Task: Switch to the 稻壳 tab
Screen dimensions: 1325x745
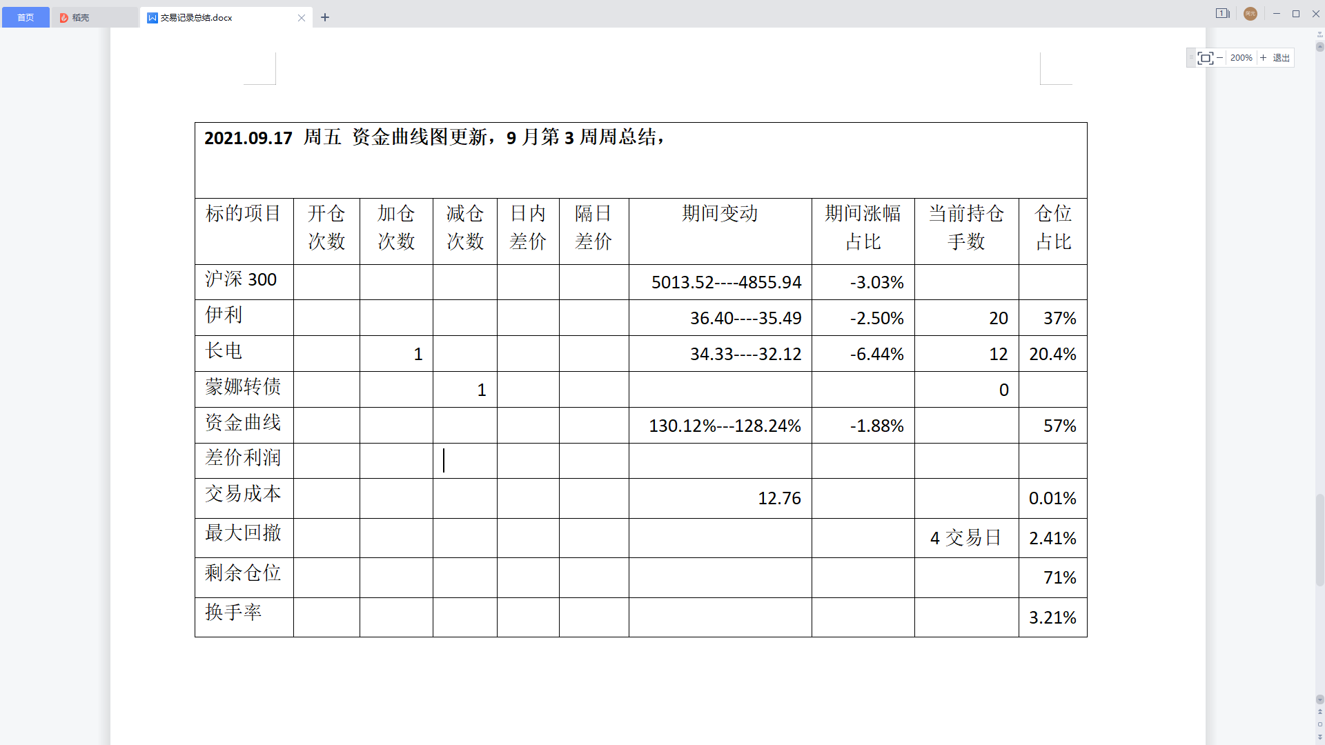Action: [81, 17]
